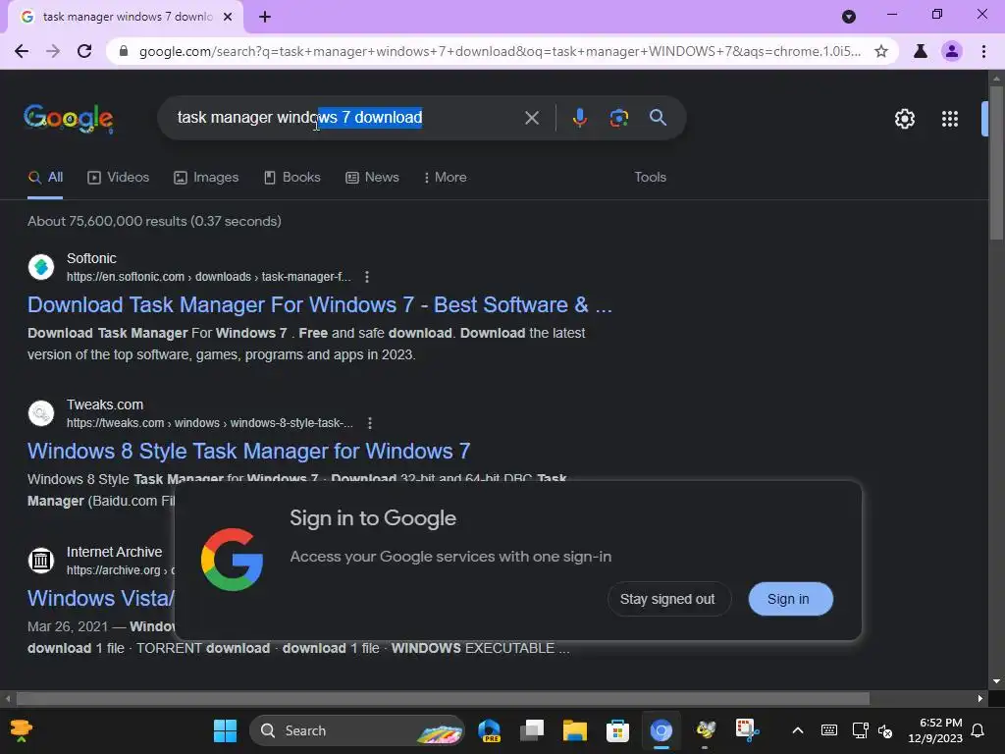Open Softonic result options menu

coord(367,277)
